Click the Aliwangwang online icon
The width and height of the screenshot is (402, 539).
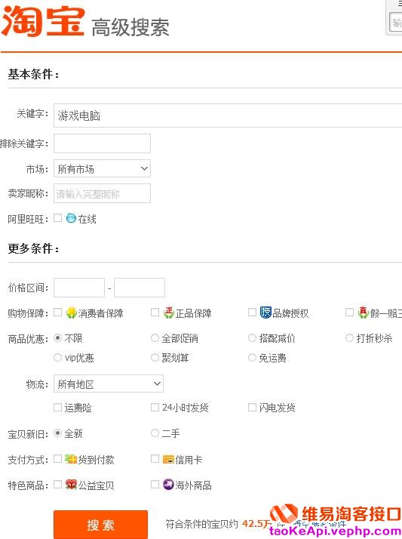point(71,218)
